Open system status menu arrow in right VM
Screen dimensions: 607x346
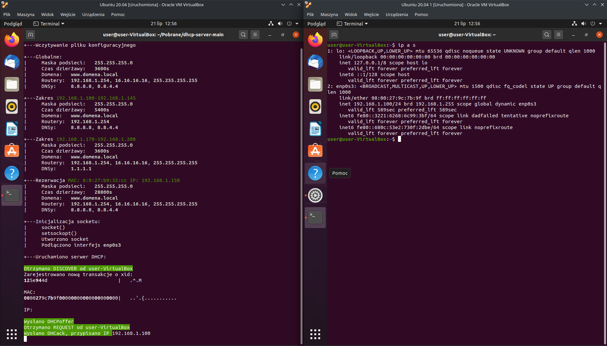click(x=600, y=24)
